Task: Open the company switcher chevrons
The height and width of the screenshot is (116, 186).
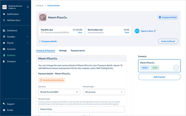Action: (x=28, y=7)
